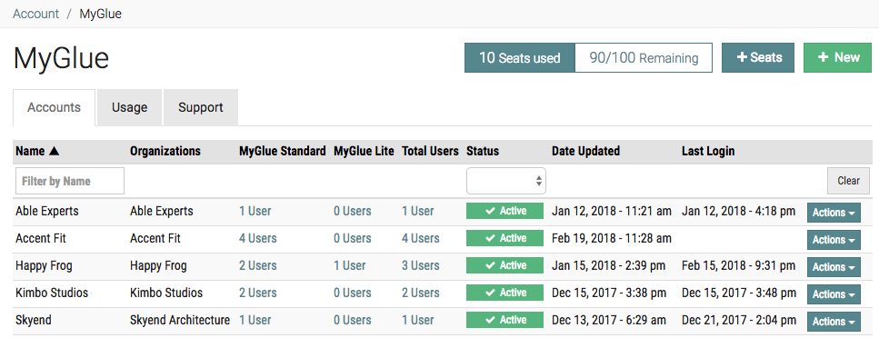Click the + Seats button
The height and width of the screenshot is (338, 879).
[x=757, y=58]
